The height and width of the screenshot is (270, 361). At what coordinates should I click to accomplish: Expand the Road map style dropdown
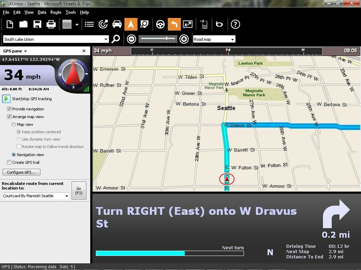click(x=232, y=40)
